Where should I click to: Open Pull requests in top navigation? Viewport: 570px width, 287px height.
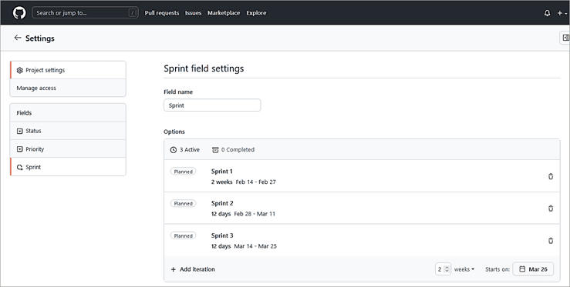162,13
